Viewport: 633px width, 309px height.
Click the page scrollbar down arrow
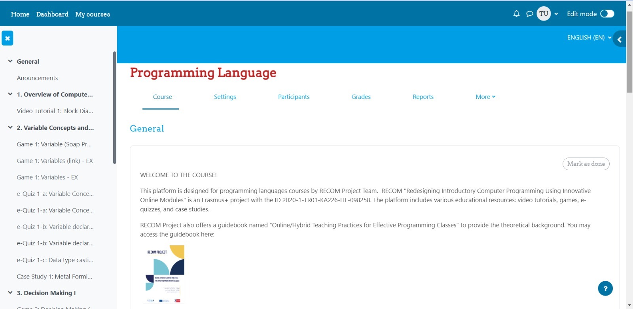tap(629, 305)
